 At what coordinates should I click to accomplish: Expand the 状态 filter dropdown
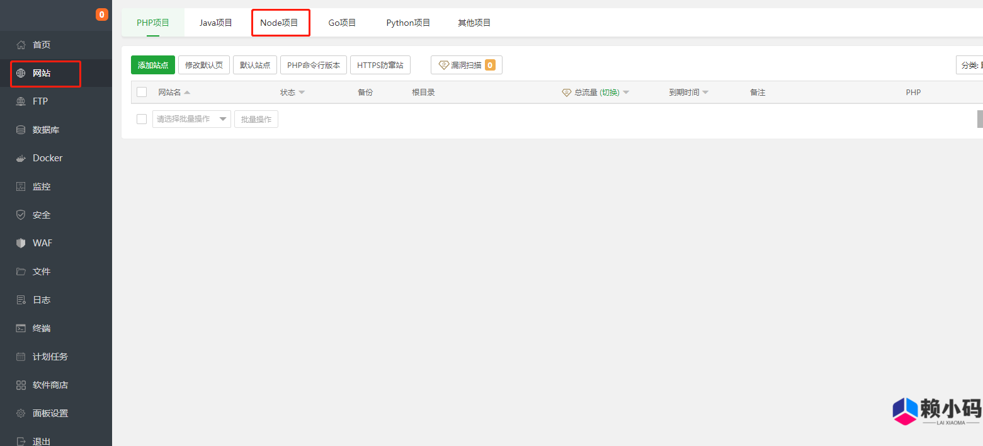pyautogui.click(x=292, y=92)
